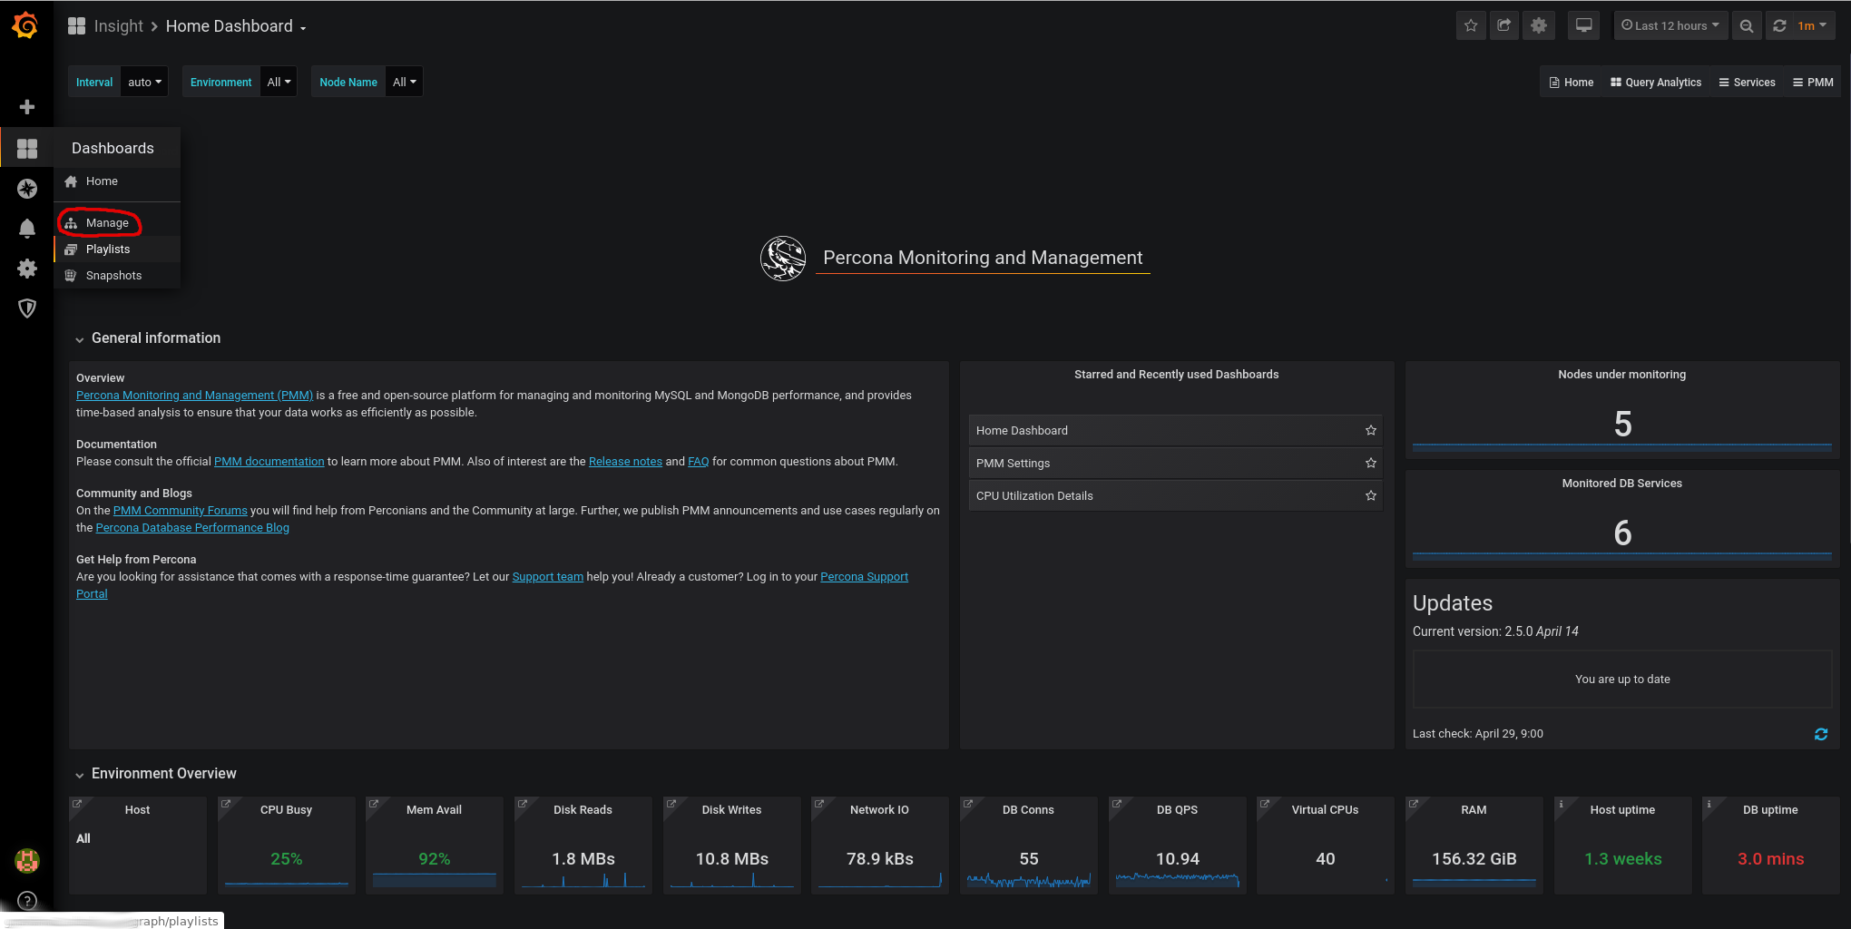Open the Explore compass icon
This screenshot has height=929, width=1851.
[x=27, y=189]
